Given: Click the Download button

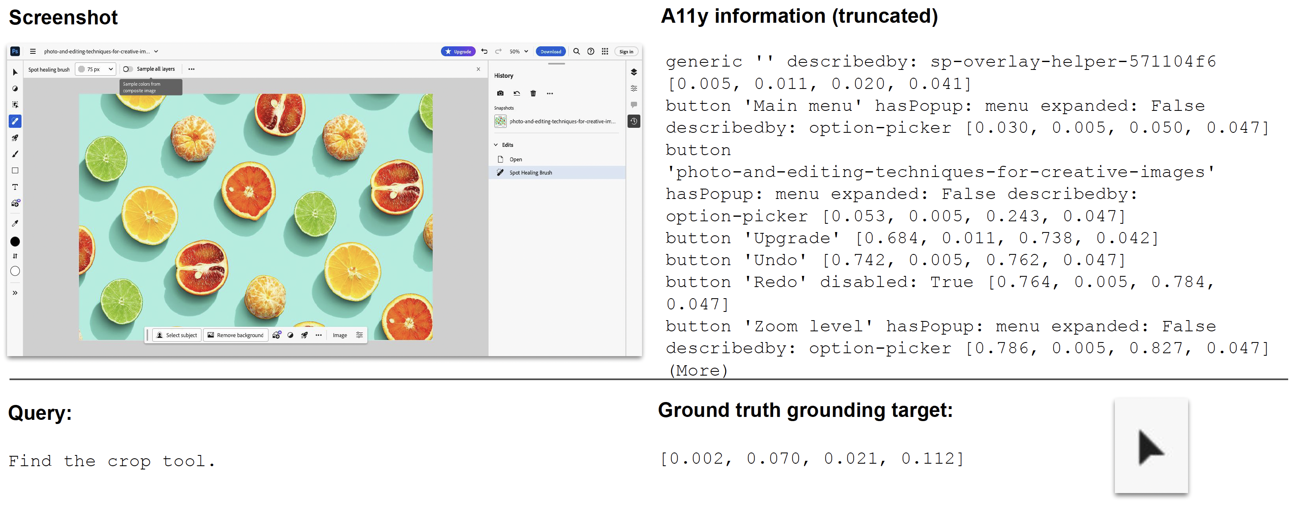Looking at the screenshot, I should 551,51.
